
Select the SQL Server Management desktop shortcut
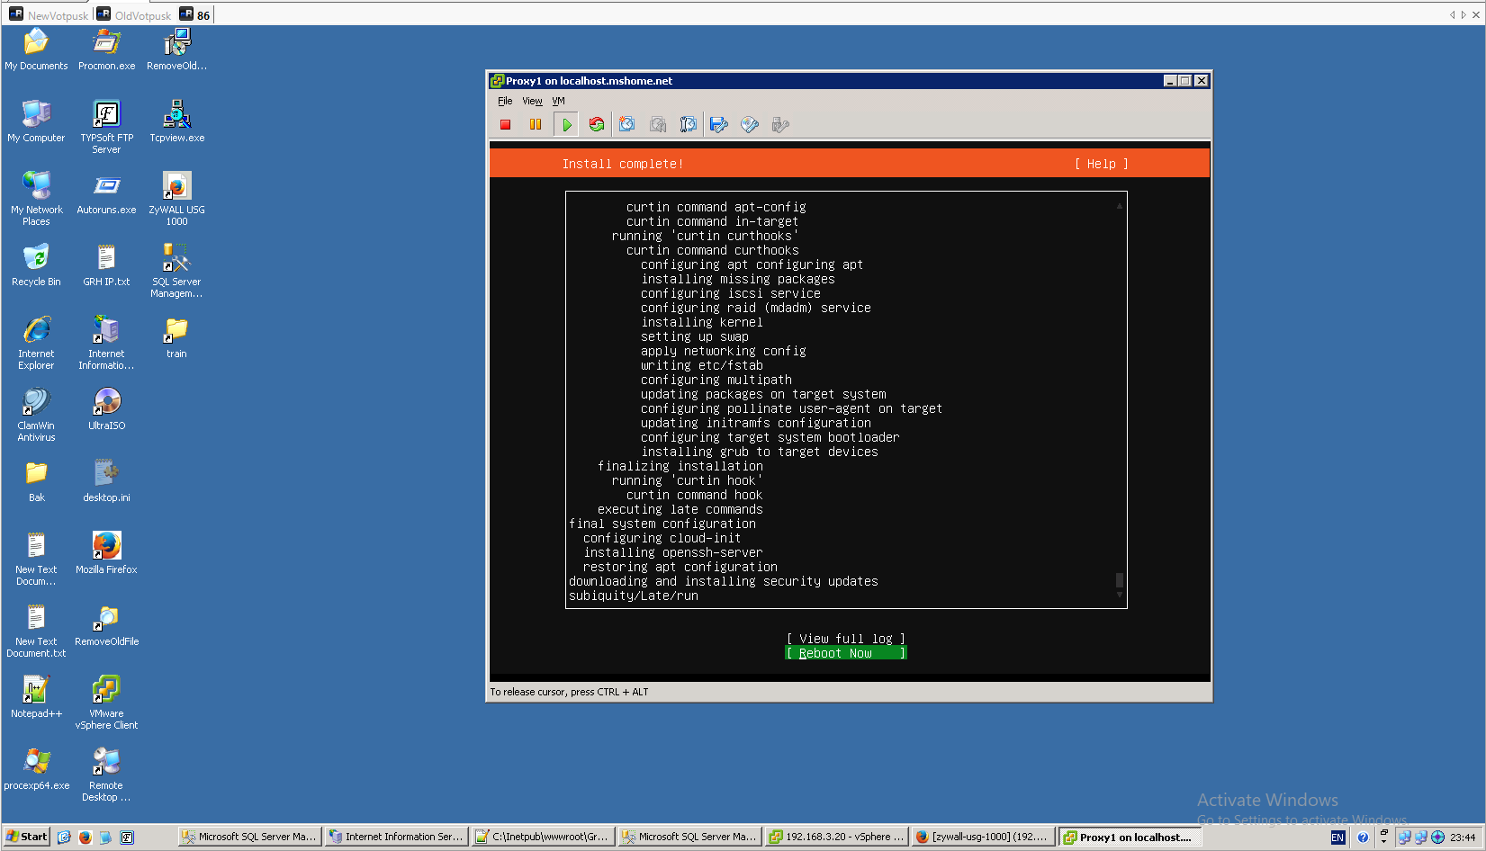(177, 271)
